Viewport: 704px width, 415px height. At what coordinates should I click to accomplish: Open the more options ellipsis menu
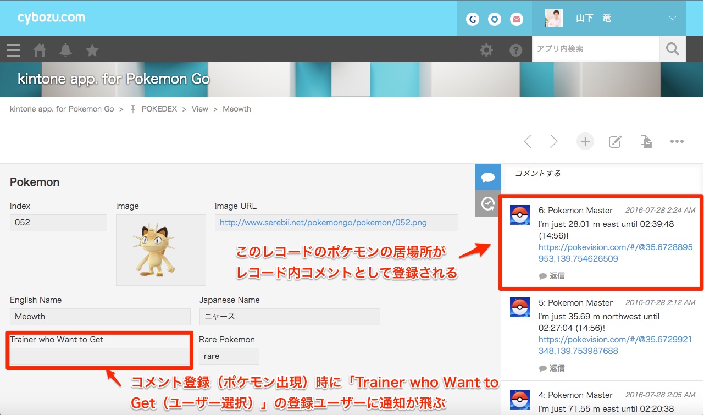(677, 141)
